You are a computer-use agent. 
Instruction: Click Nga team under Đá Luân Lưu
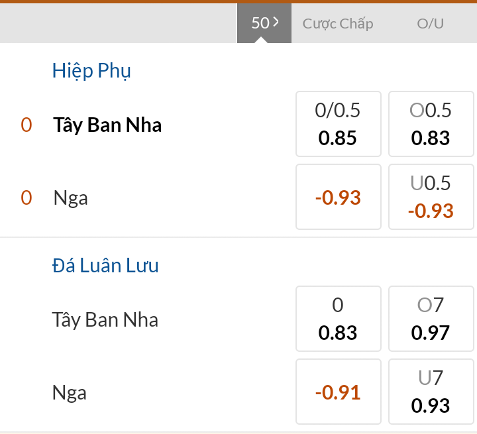[70, 393]
